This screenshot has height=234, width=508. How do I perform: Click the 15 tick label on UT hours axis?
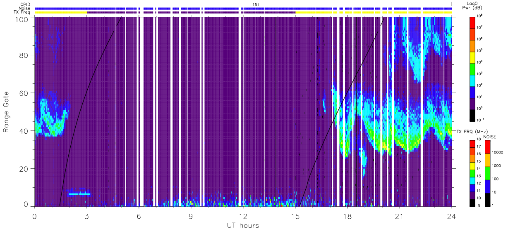click(x=295, y=216)
